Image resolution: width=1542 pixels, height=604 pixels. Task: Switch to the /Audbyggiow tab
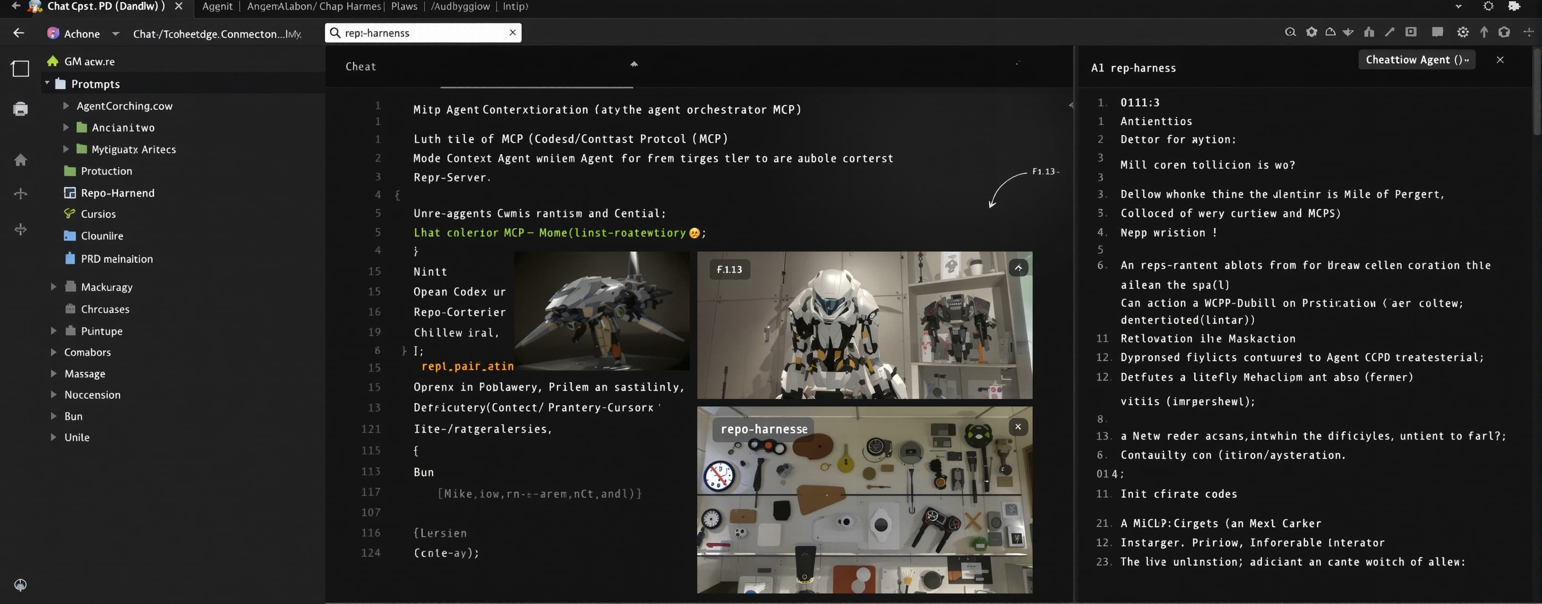(460, 7)
